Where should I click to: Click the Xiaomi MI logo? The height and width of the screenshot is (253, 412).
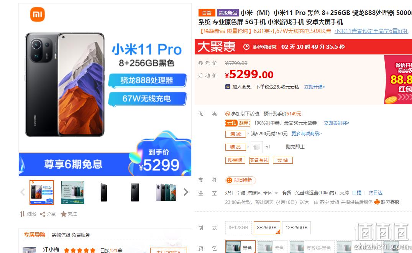[x=38, y=14]
